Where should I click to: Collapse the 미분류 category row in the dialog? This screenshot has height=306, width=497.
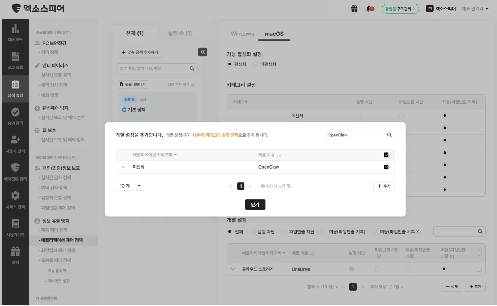(x=123, y=166)
